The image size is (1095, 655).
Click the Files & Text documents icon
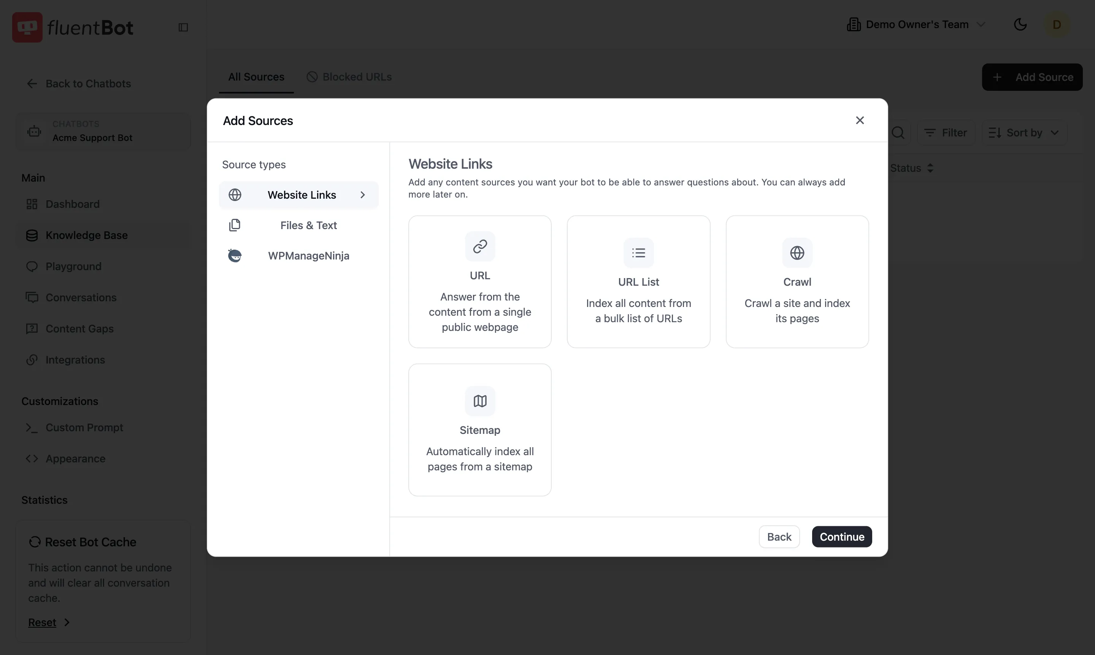click(235, 225)
